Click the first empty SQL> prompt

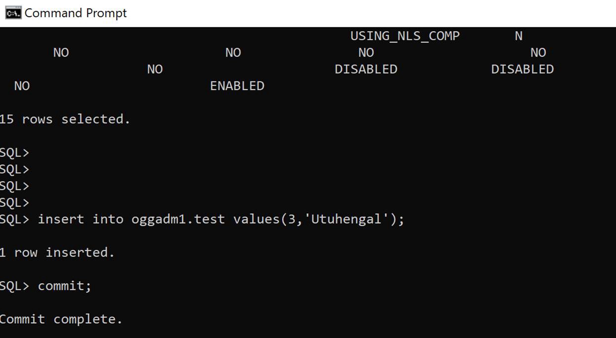point(14,153)
